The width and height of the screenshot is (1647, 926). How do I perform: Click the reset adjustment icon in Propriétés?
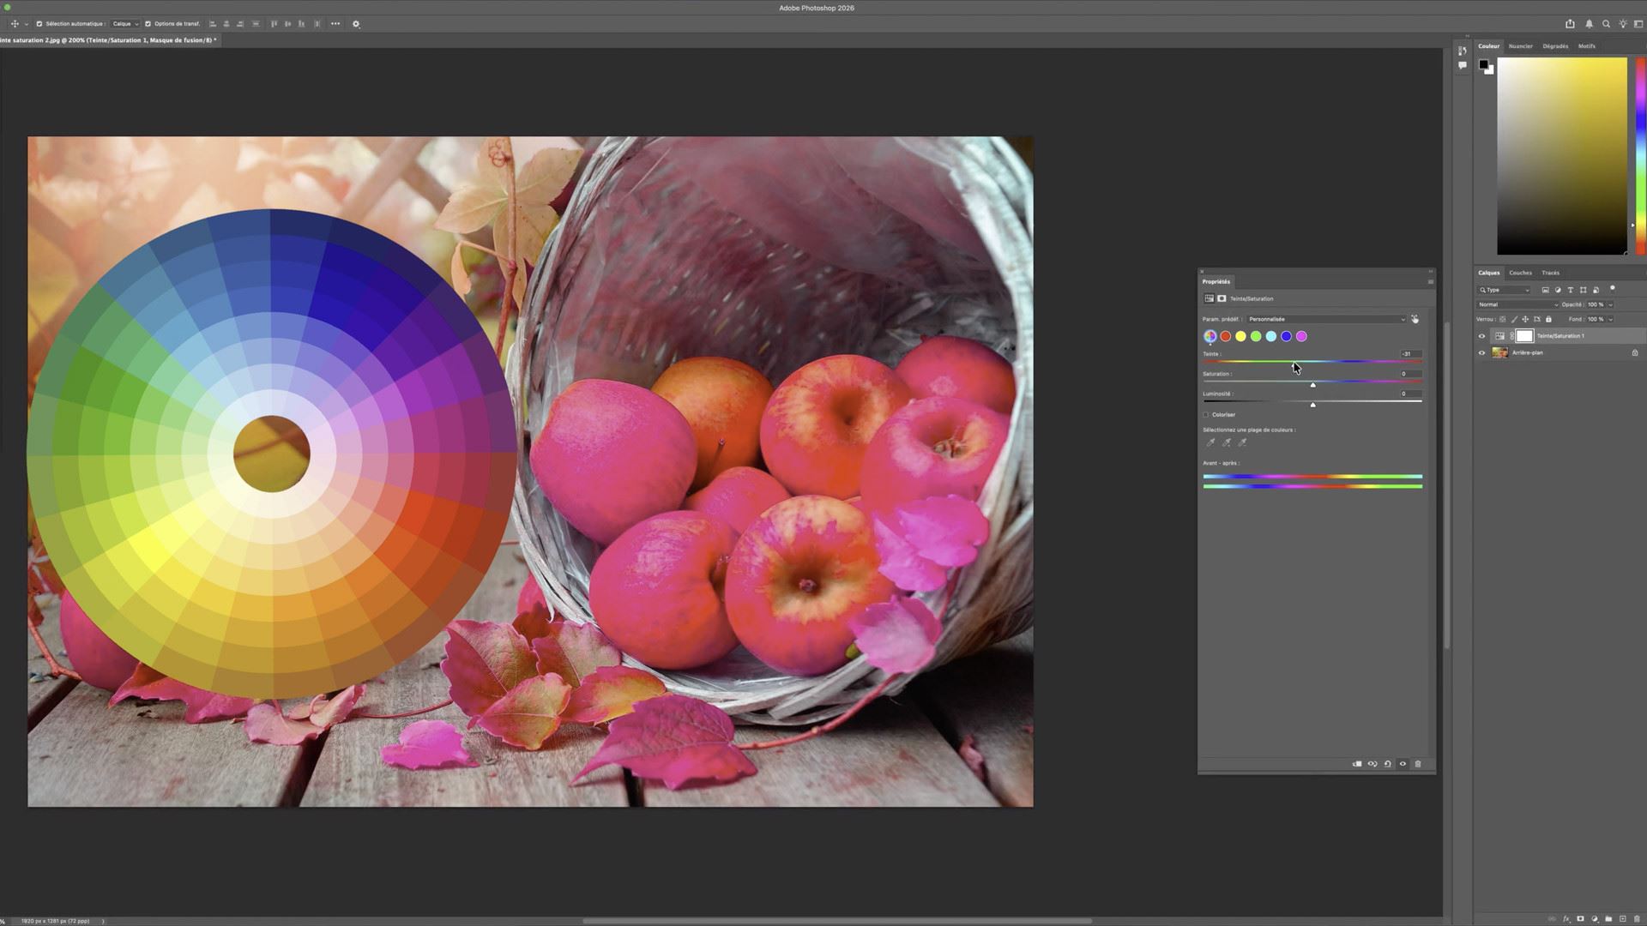pos(1387,764)
